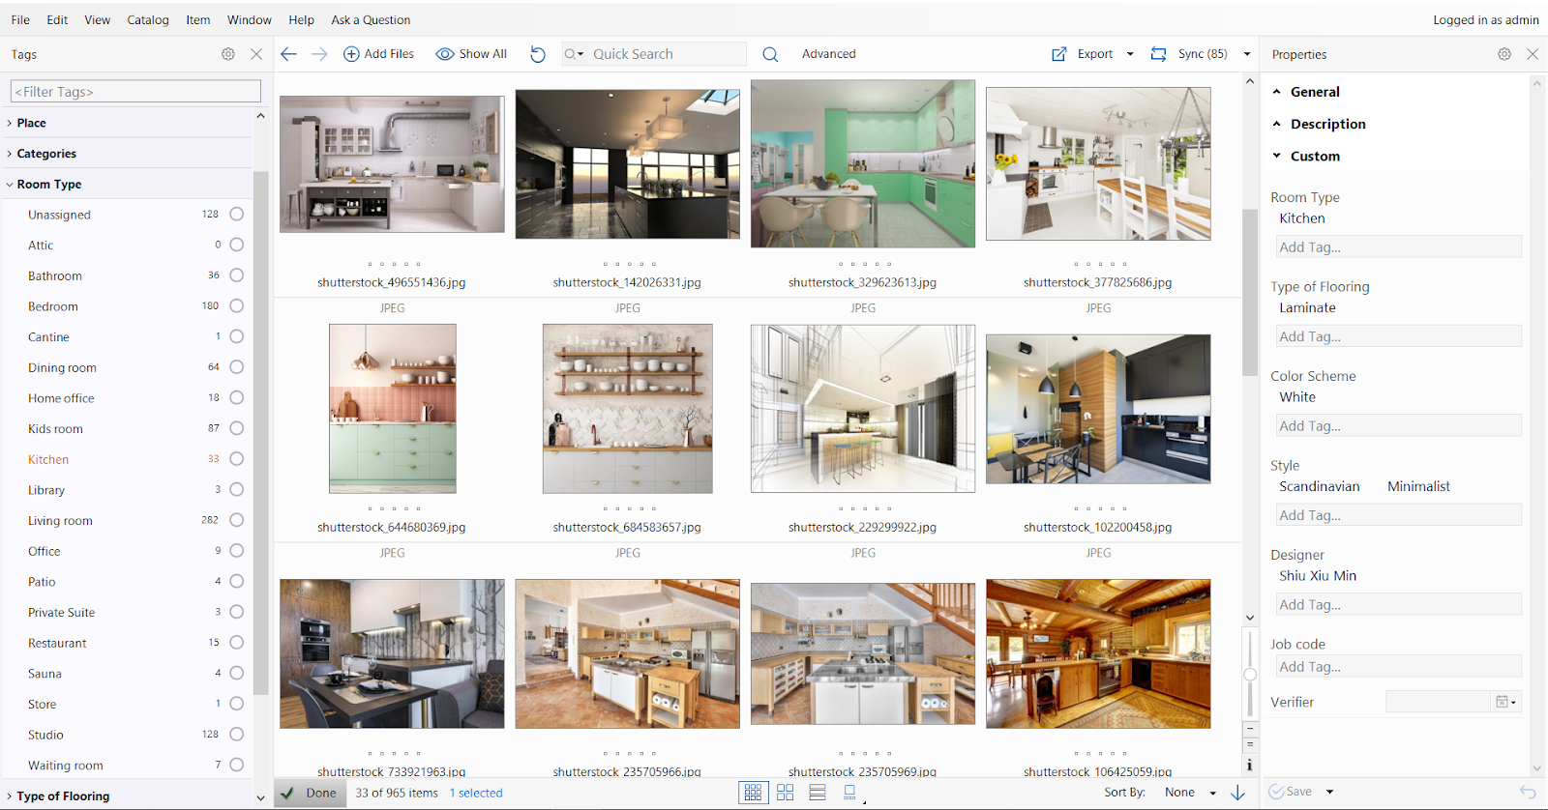Click the Add Files button
Image resolution: width=1548 pixels, height=810 pixels.
click(379, 54)
